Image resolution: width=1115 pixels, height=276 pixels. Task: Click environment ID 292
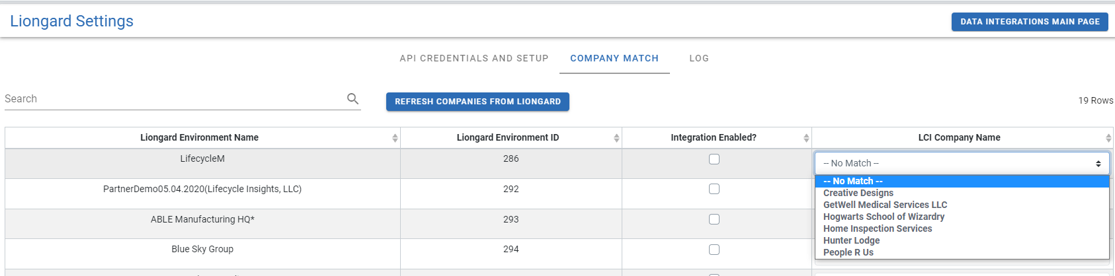click(x=511, y=189)
